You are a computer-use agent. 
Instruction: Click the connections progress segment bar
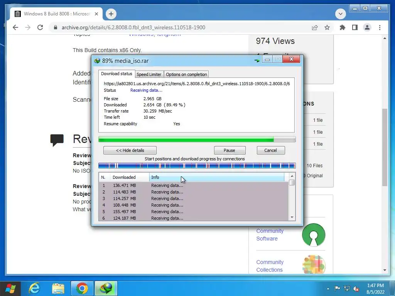coord(197,166)
